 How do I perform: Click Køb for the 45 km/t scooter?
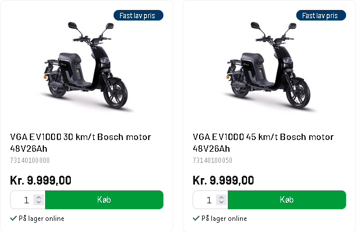[287, 200]
